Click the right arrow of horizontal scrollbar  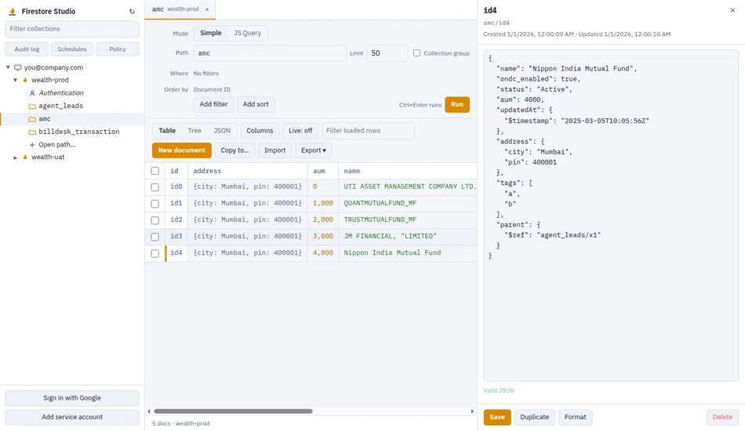pyautogui.click(x=472, y=411)
